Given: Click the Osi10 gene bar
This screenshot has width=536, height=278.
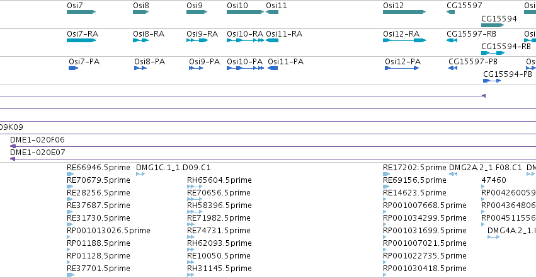Looking at the screenshot, I should point(246,12).
